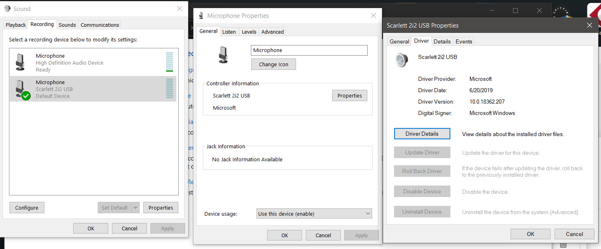Close the Scarlett 2i2 USB Properties dialog
The width and height of the screenshot is (601, 249).
click(590, 25)
